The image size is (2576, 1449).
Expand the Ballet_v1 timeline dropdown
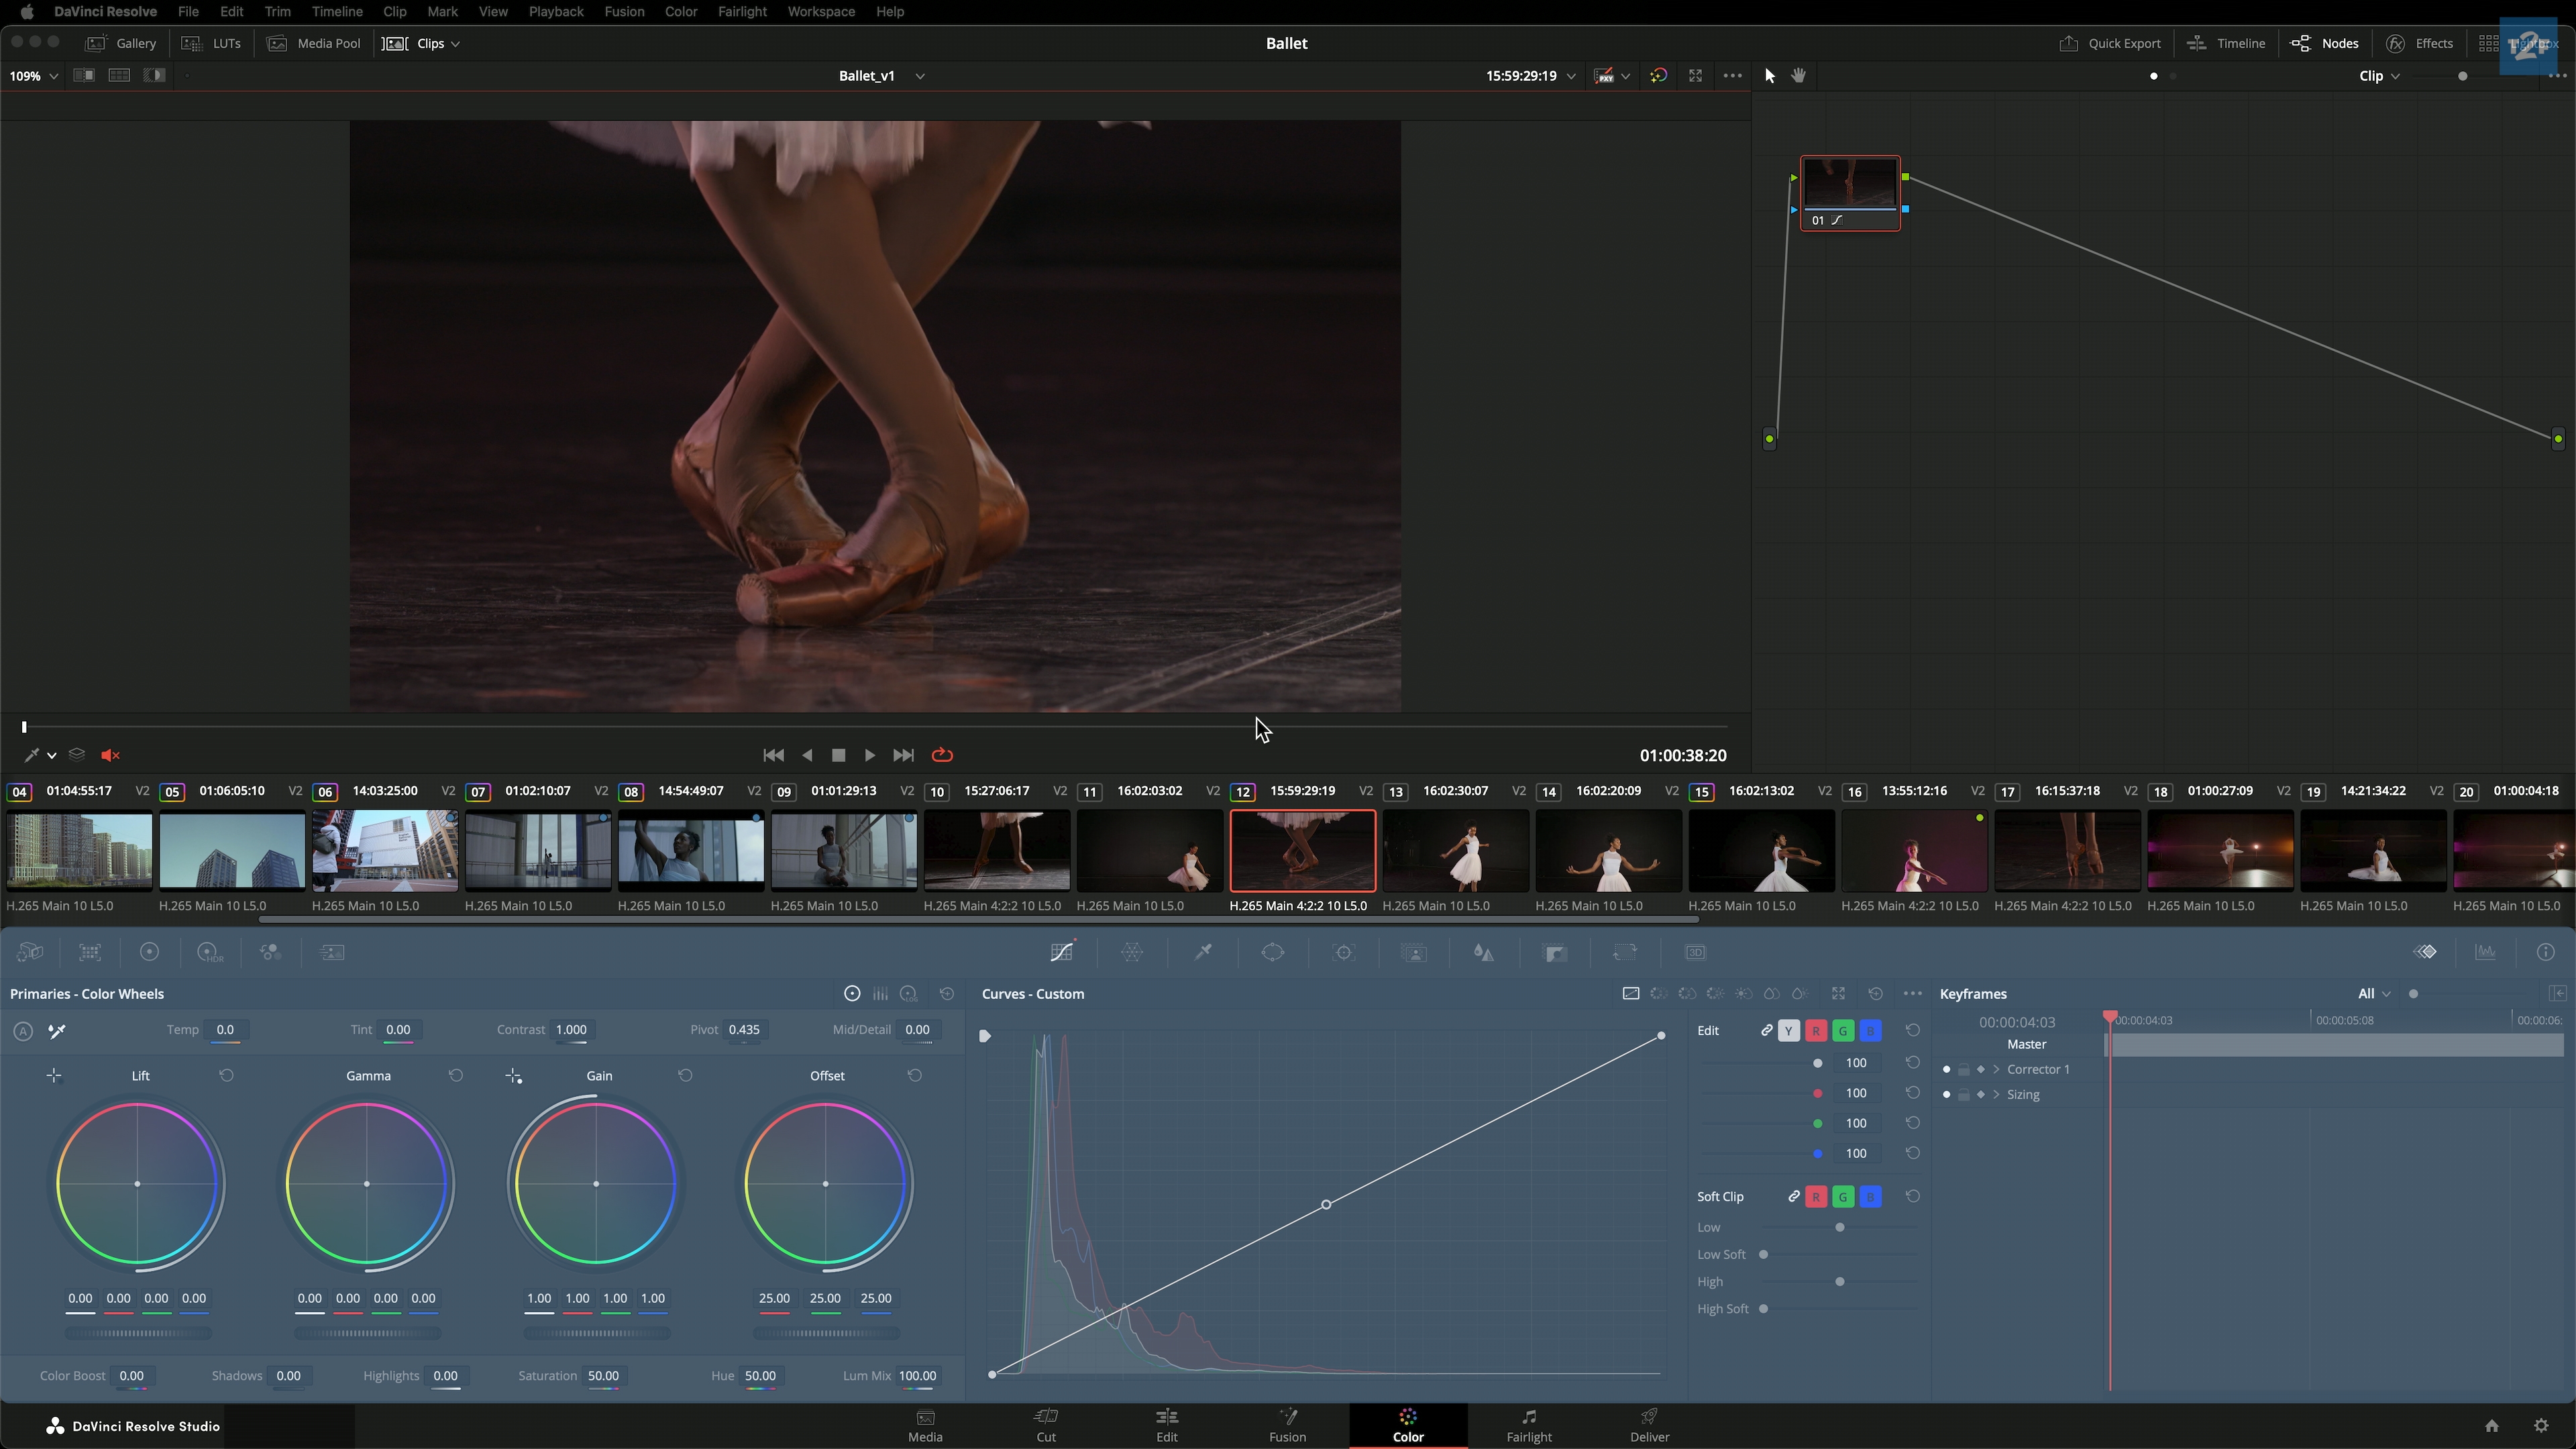point(920,76)
